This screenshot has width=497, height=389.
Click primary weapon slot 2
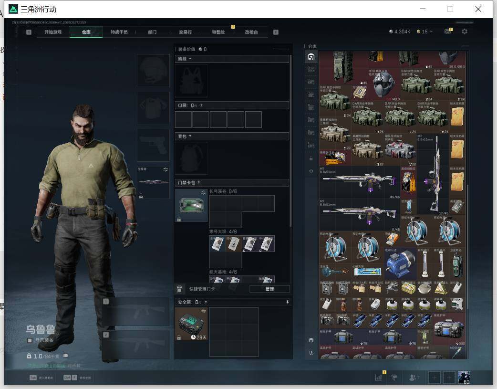click(136, 345)
